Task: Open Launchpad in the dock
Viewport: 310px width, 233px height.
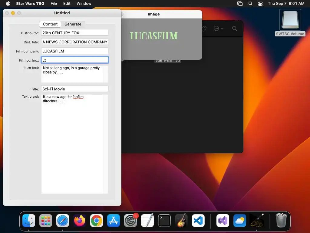Action: coord(46,220)
